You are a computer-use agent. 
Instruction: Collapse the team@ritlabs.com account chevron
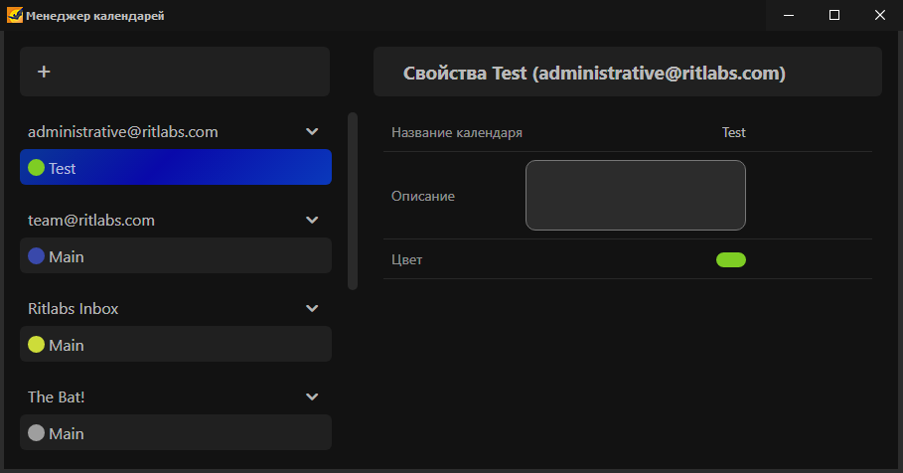point(312,220)
